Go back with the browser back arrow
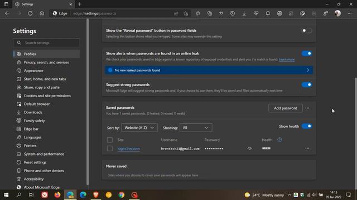The width and height of the screenshot is (357, 200). tap(7, 13)
